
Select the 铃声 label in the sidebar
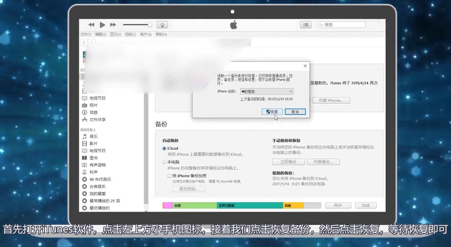[94, 172]
